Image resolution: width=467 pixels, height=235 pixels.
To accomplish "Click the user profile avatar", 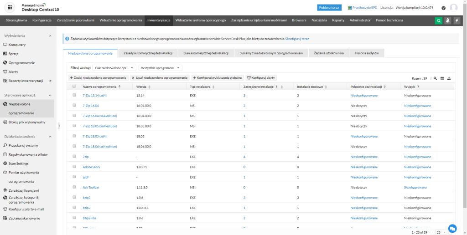I will (x=453, y=8).
